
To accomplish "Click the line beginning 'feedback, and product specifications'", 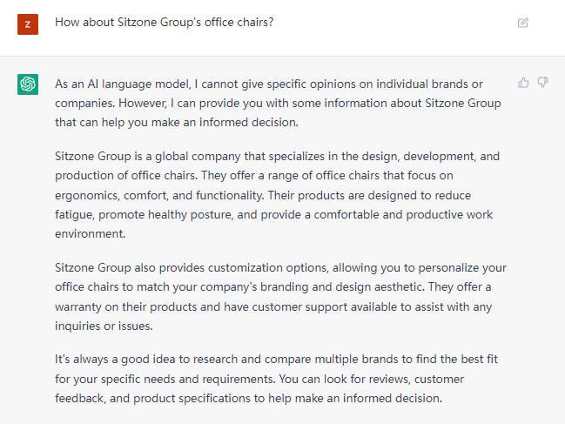I will 248,399.
